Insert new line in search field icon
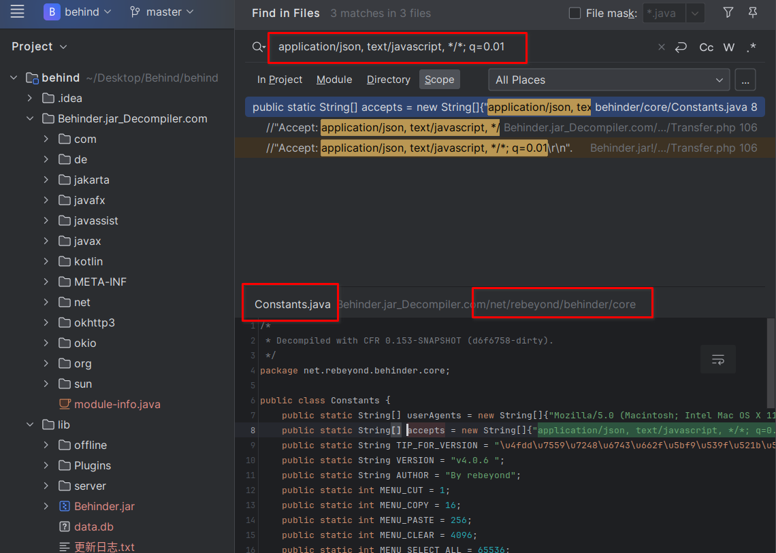 [681, 47]
